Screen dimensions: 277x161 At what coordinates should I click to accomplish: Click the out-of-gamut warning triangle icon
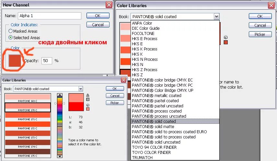[x=87, y=95]
